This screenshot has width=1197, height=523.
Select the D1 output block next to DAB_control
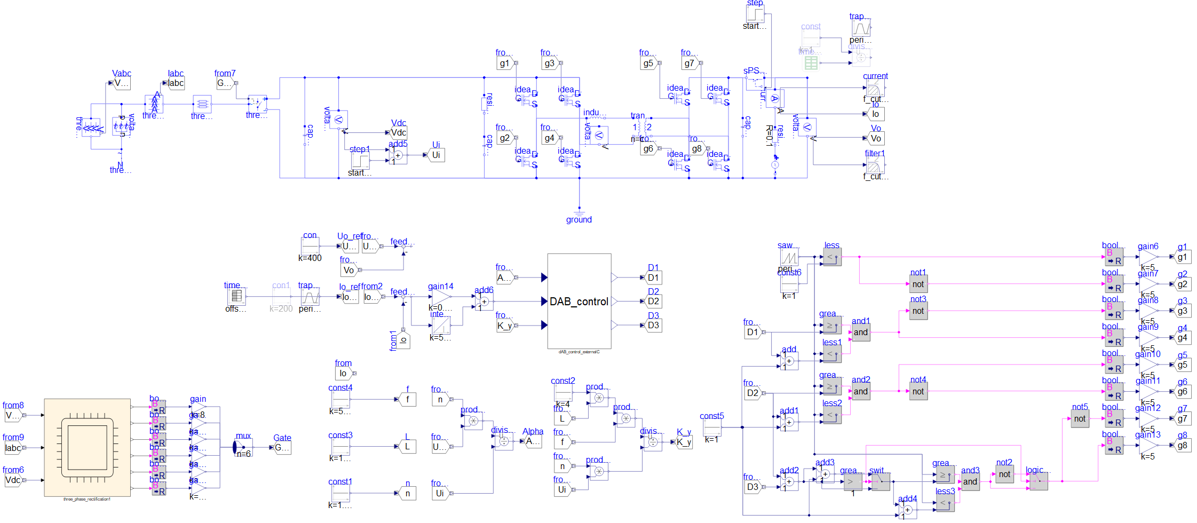(653, 278)
